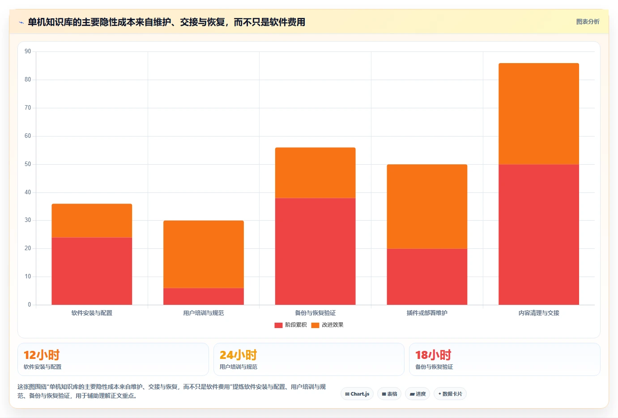Click the chart title starting 单机知识库的主要隐性成本

point(166,22)
